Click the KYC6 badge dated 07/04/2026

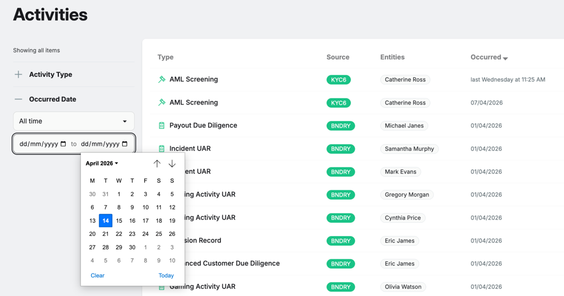[x=339, y=103]
